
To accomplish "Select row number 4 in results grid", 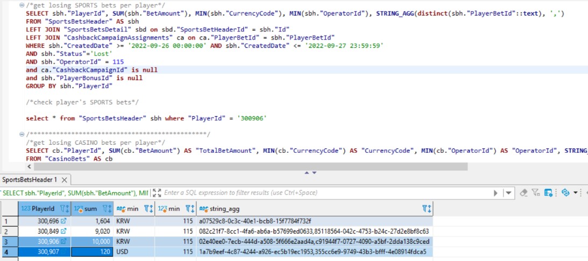I will coord(9,251).
